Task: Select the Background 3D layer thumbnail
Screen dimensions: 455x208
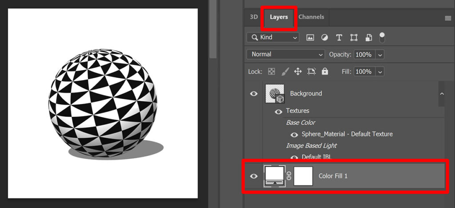Action: pyautogui.click(x=275, y=93)
